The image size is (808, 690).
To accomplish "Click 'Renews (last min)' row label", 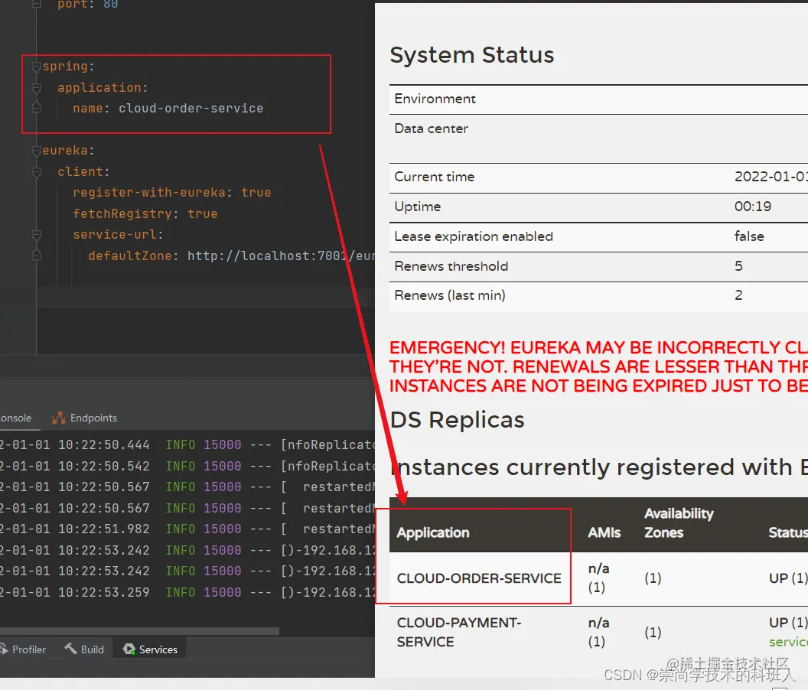I will [450, 295].
